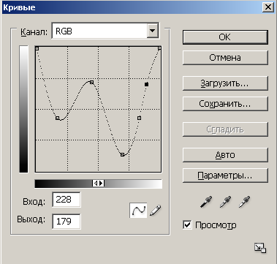
Task: Click the Авто button
Action: pos(225,155)
